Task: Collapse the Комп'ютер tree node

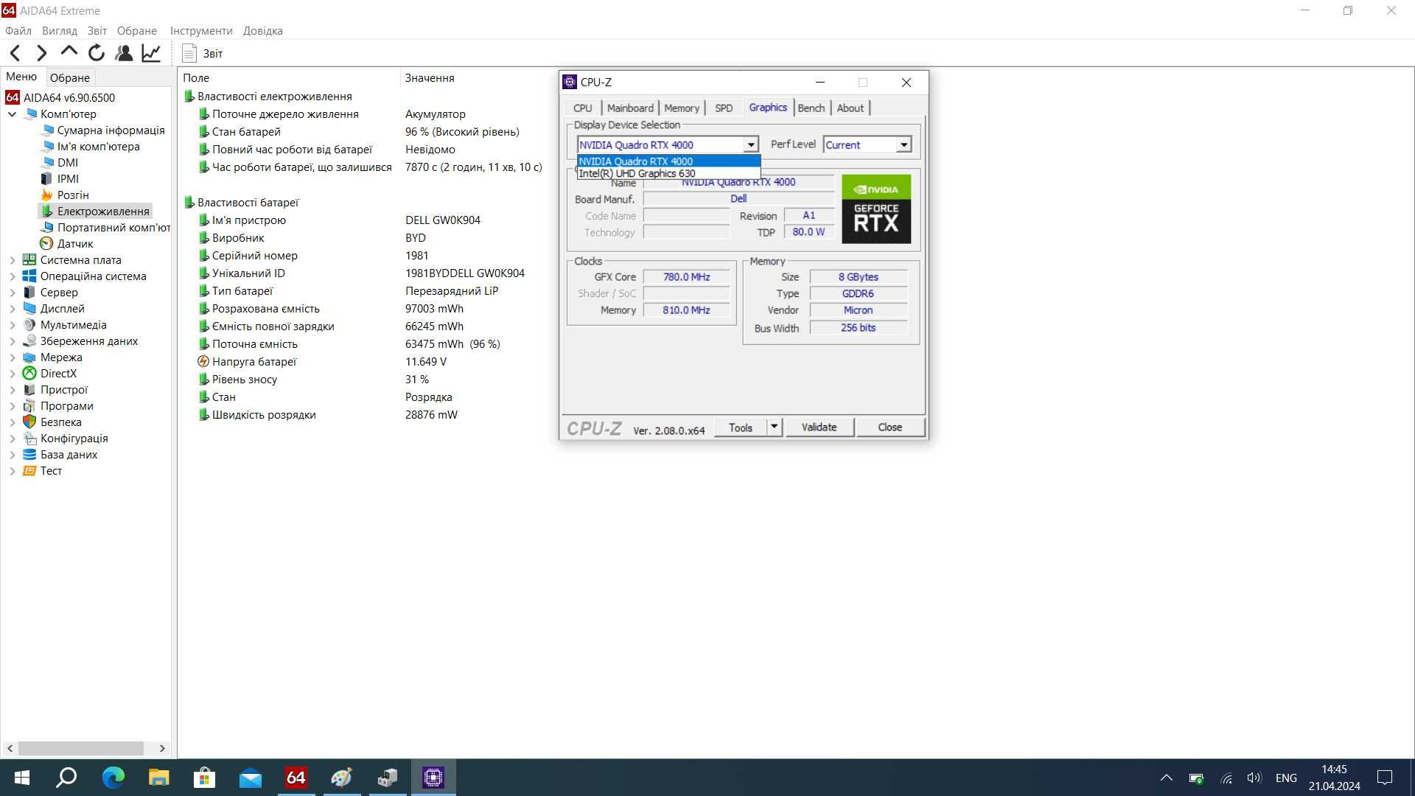Action: coord(12,114)
